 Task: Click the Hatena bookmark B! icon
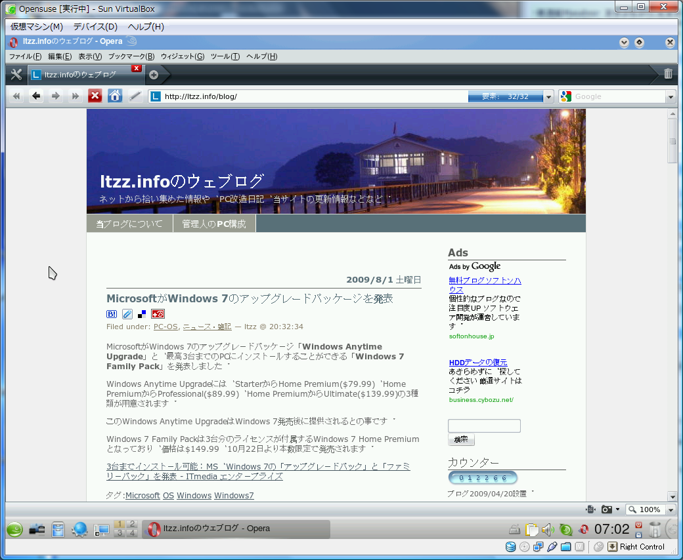click(x=112, y=314)
